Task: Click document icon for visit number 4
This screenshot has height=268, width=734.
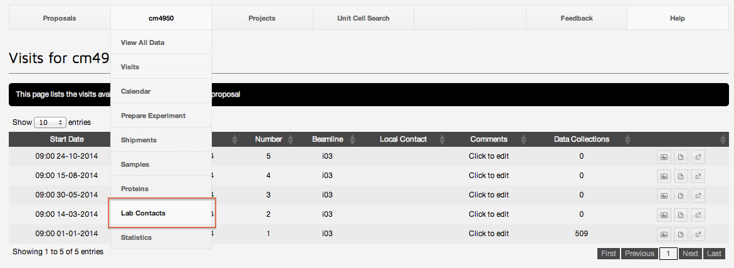Action: click(x=681, y=176)
